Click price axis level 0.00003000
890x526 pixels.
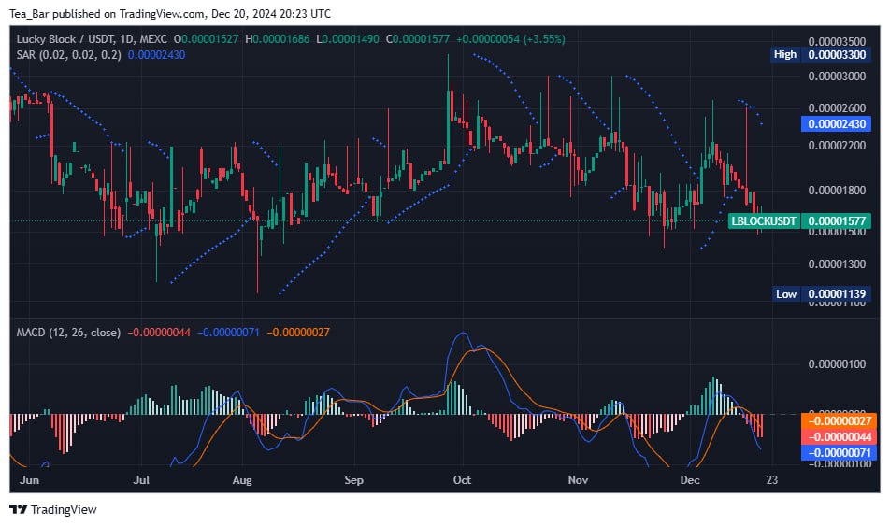click(838, 76)
